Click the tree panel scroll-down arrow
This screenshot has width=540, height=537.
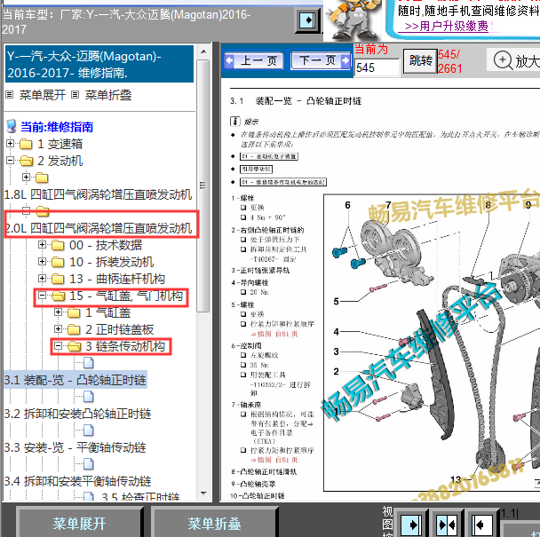click(203, 494)
